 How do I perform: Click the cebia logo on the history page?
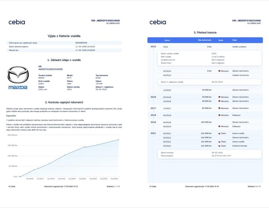pyautogui.click(x=158, y=22)
